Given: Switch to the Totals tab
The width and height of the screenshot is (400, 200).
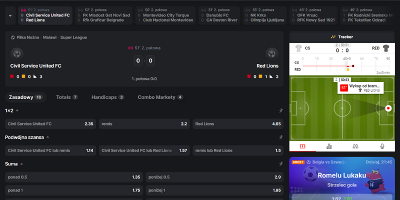Looking at the screenshot, I should click(x=66, y=97).
